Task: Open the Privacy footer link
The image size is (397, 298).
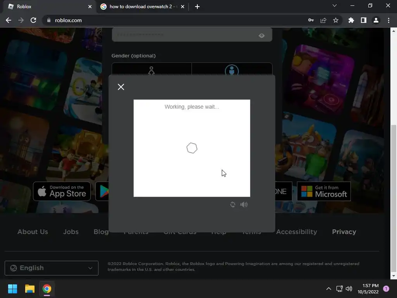Action: [344, 232]
